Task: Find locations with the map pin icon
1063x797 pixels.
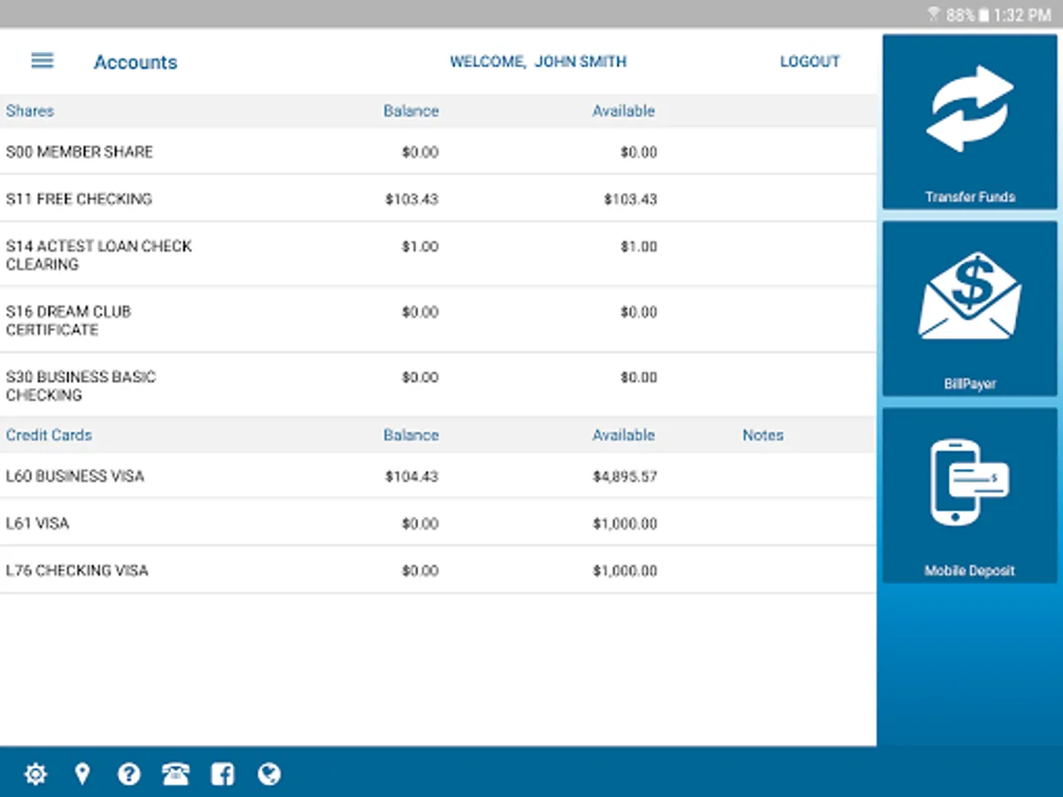Action: click(82, 775)
